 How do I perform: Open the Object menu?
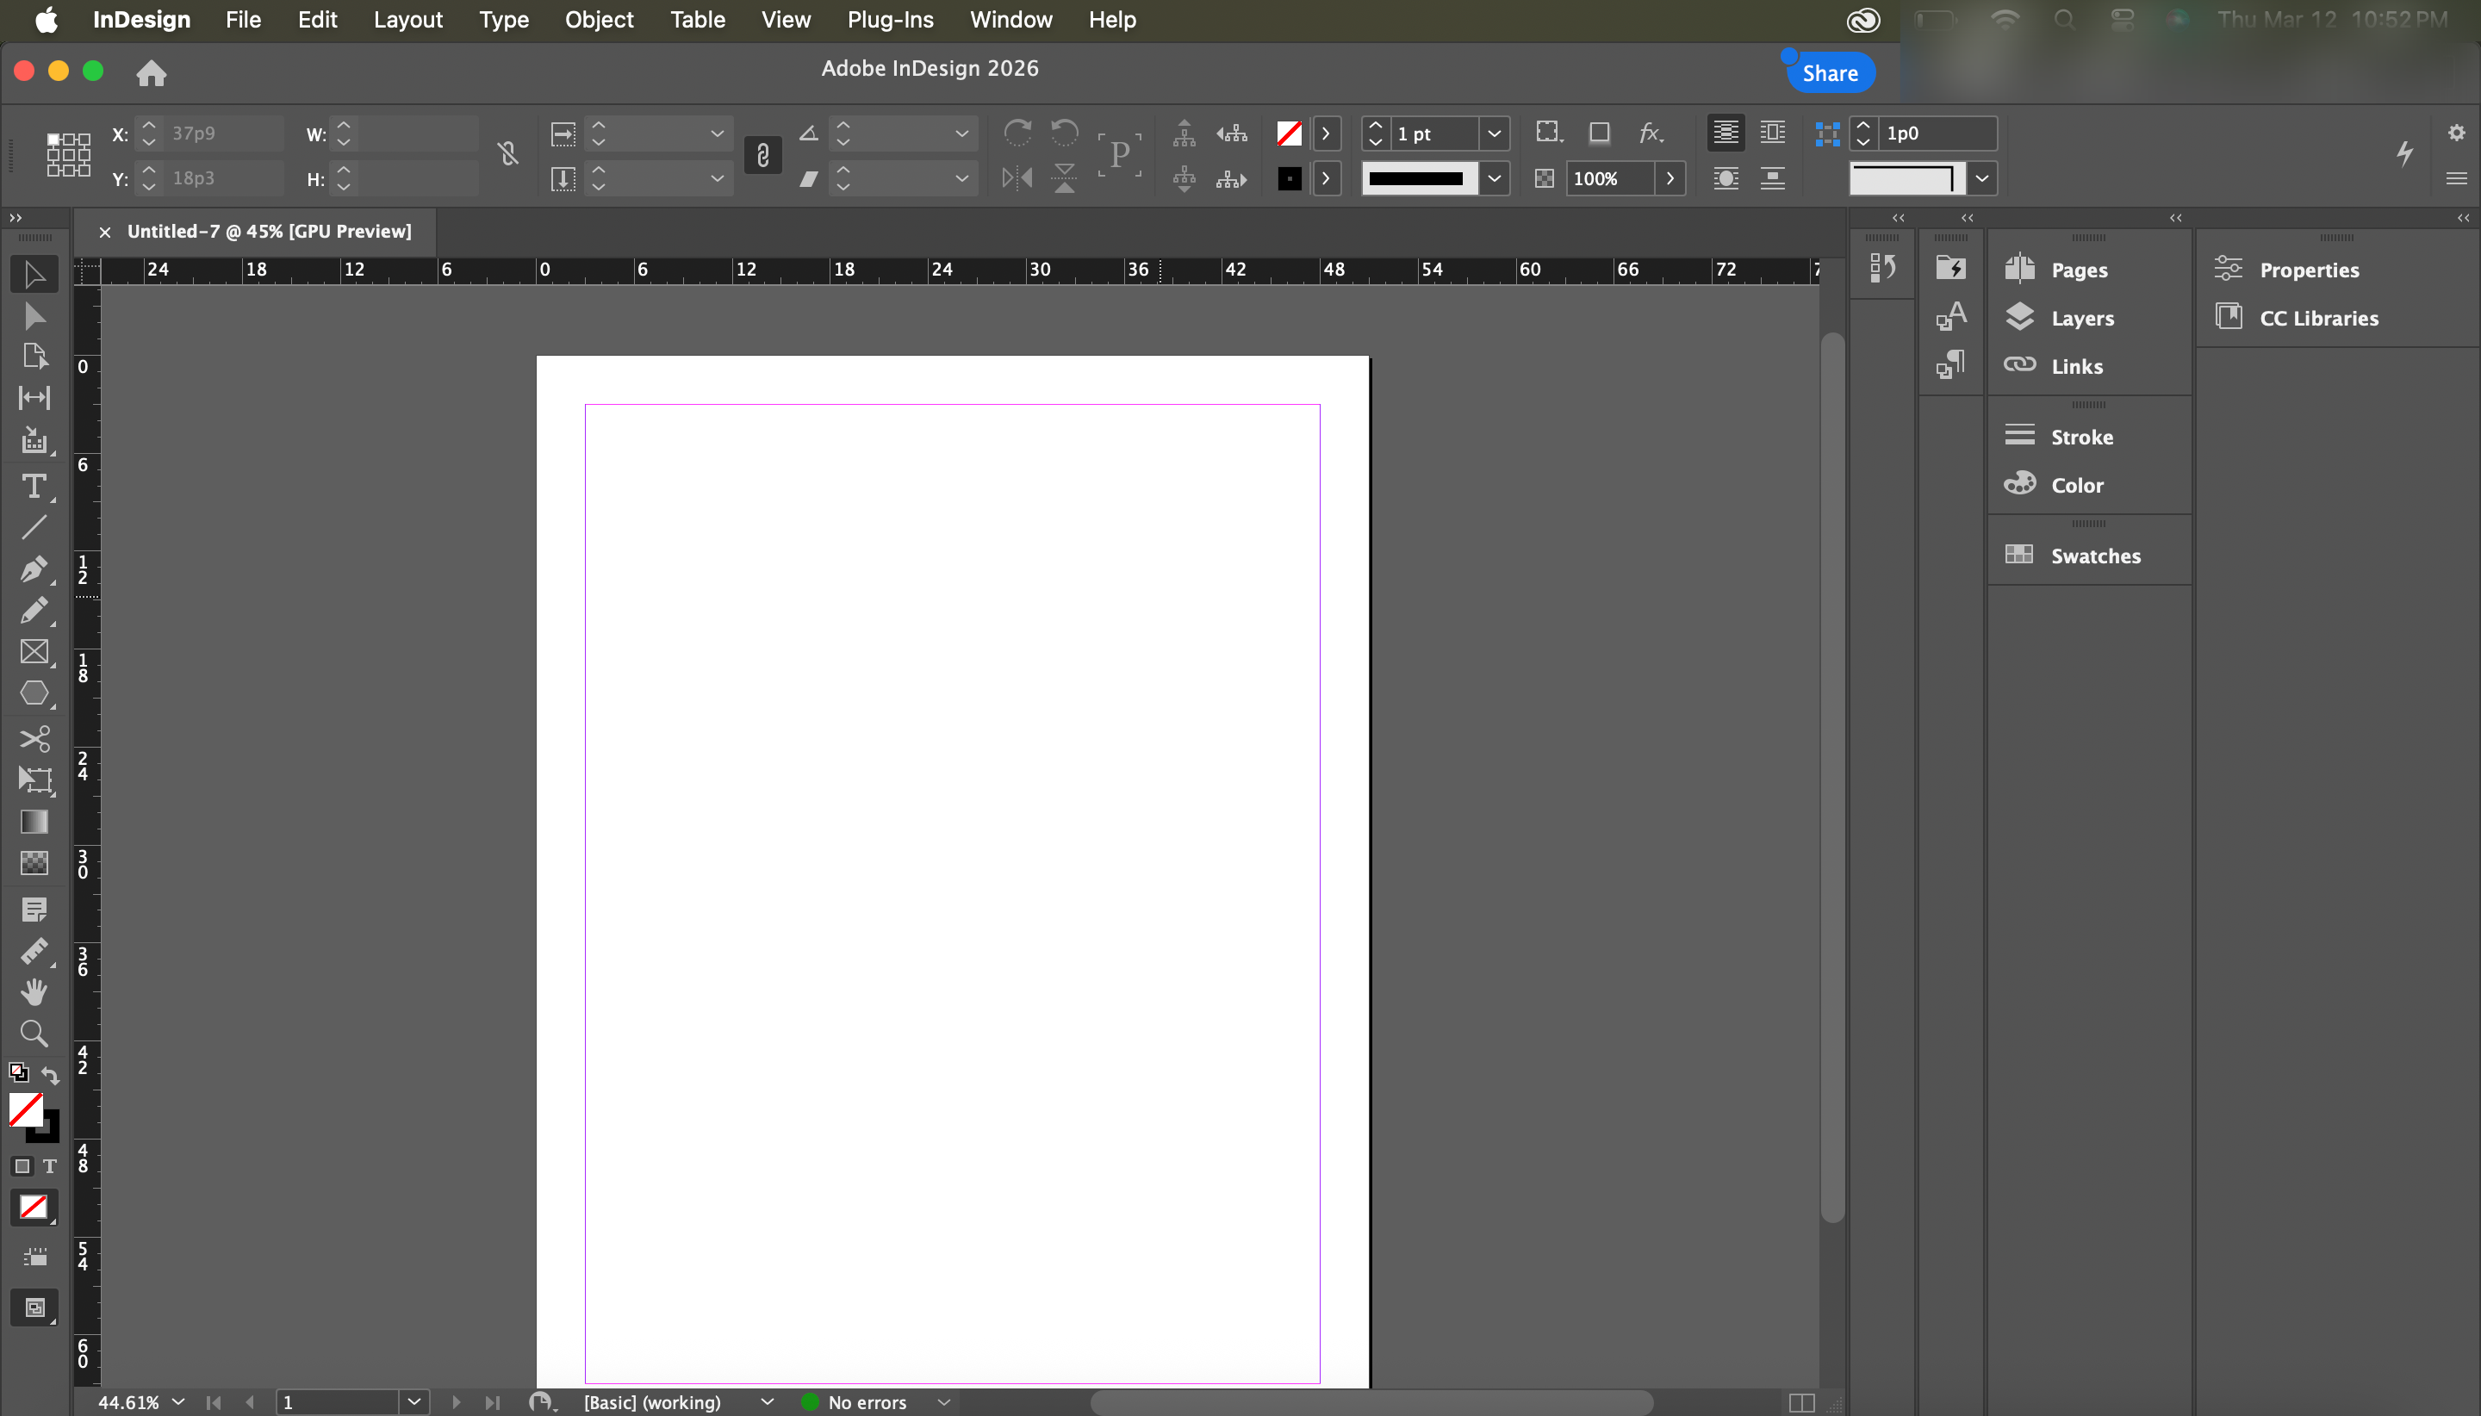tap(598, 20)
